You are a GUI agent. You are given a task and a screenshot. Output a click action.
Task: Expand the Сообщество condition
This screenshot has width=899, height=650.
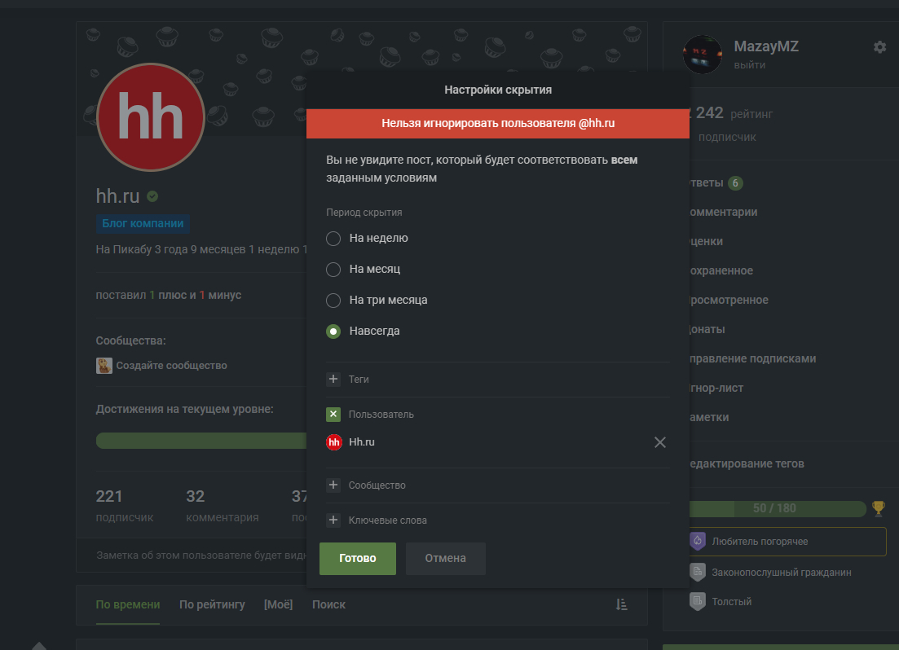333,485
